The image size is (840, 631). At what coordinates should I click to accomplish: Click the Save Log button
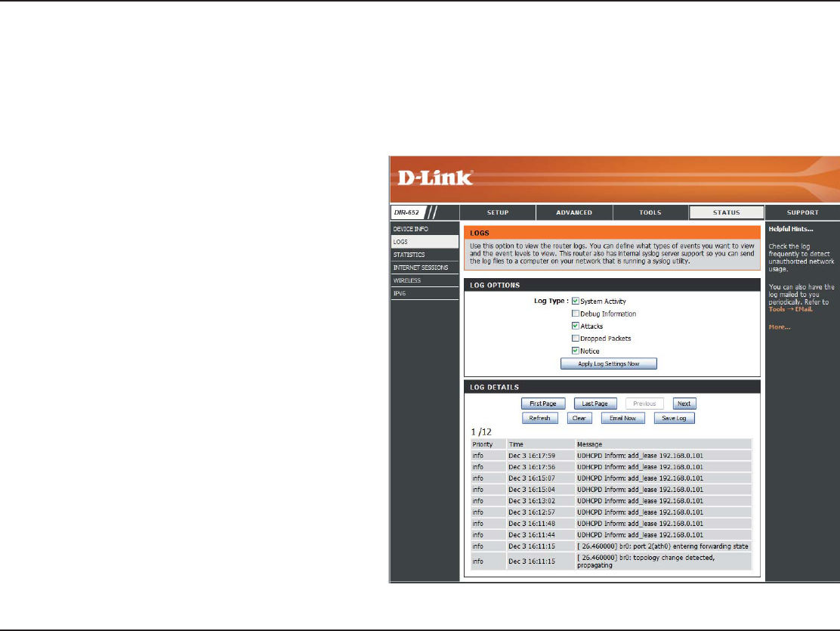tap(674, 418)
